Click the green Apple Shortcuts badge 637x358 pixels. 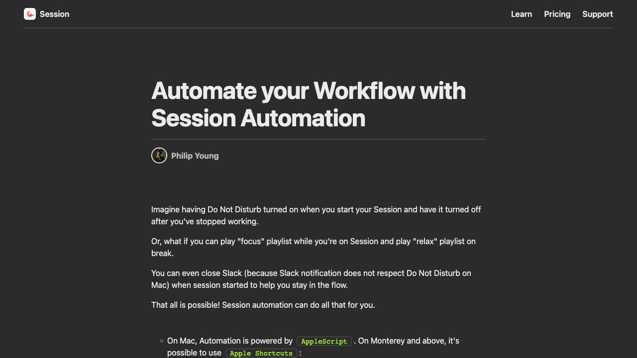261,353
